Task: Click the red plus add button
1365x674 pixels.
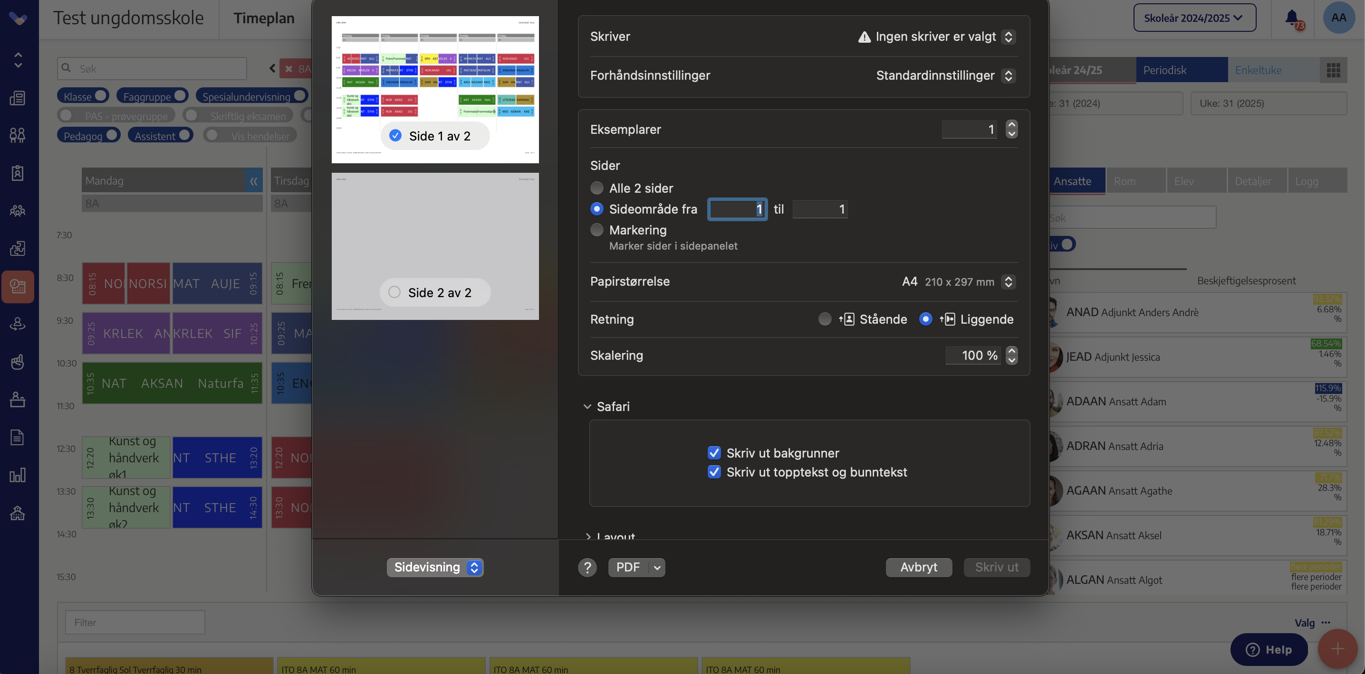Action: click(x=1337, y=648)
